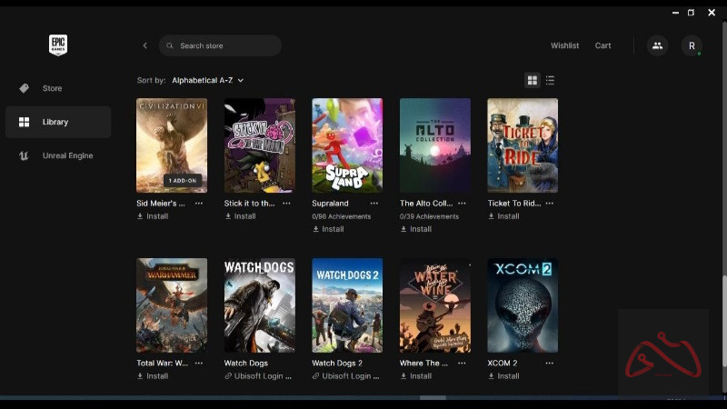Open options menu for XCOM 2

click(550, 364)
